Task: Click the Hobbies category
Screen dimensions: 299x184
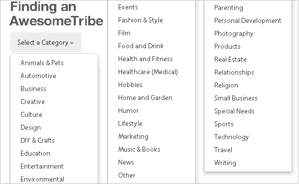Action: (130, 85)
